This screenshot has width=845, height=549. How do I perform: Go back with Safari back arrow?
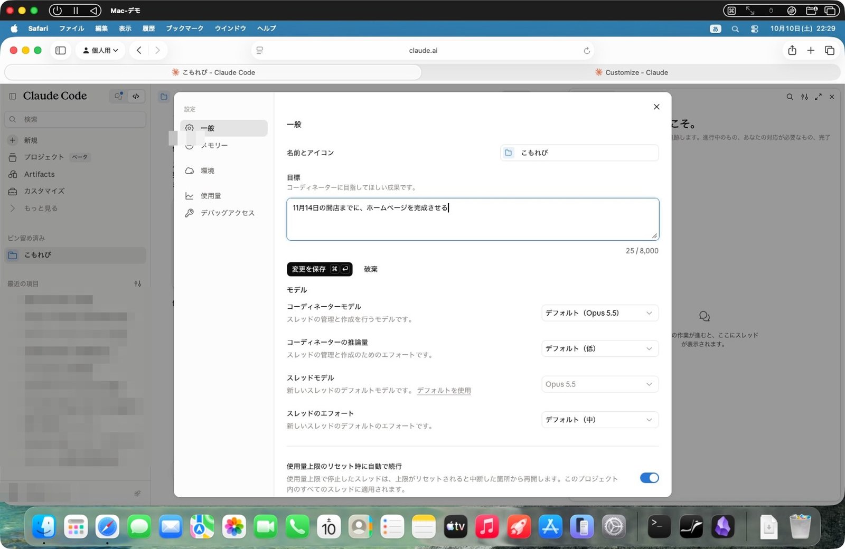point(139,50)
